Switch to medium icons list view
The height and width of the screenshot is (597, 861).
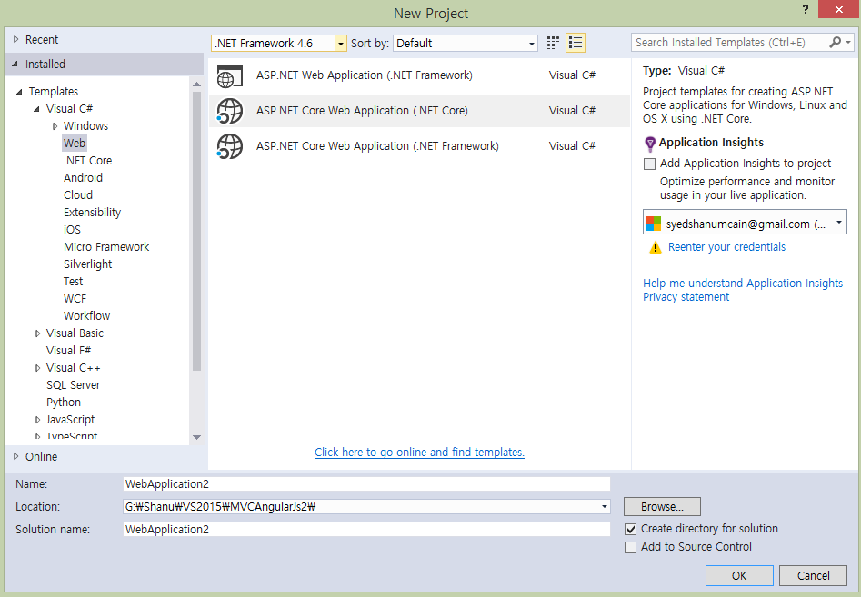pos(575,43)
